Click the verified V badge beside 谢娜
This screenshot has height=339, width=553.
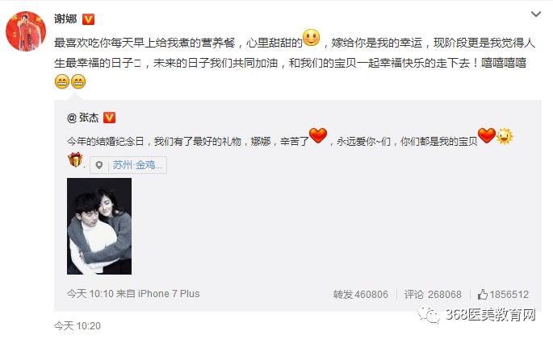[88, 19]
